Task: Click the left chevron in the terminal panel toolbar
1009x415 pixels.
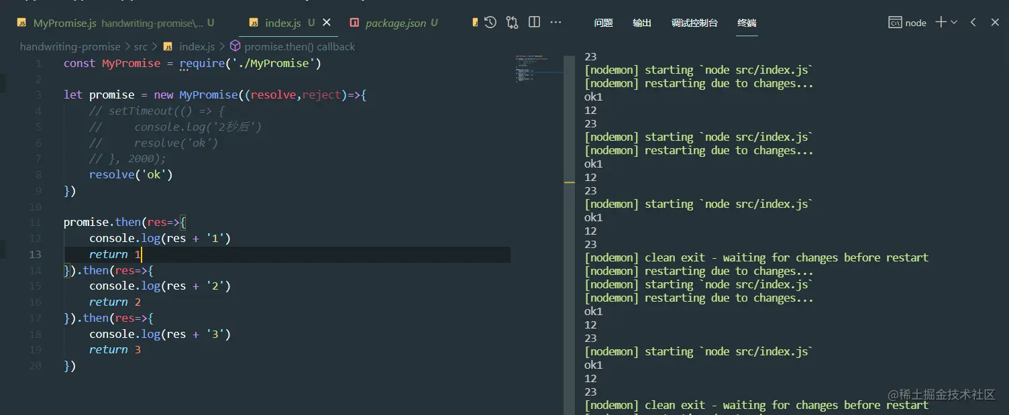Action: (x=973, y=22)
